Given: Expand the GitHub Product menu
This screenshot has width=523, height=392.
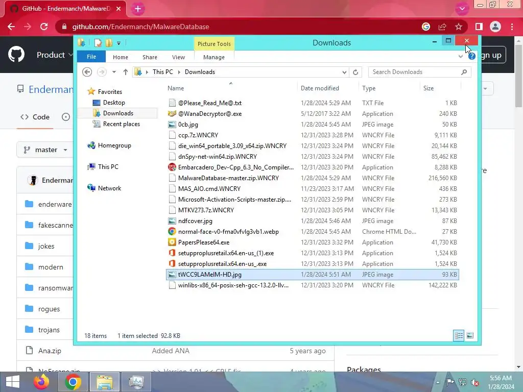Looking at the screenshot, I should click(54, 55).
